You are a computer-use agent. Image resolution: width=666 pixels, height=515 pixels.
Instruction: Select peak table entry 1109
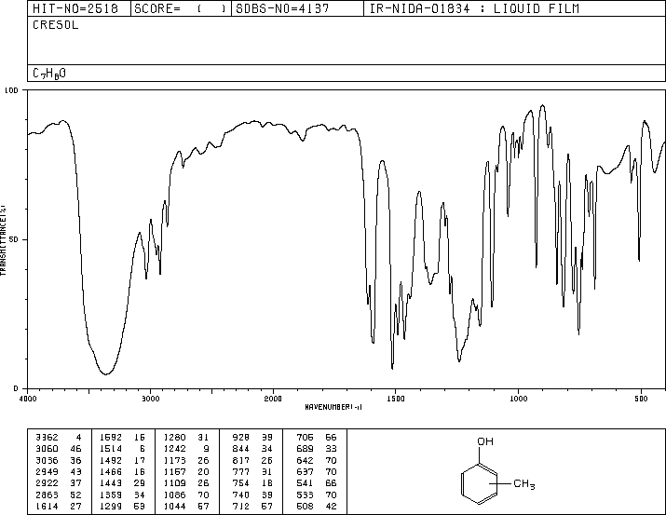coord(174,483)
